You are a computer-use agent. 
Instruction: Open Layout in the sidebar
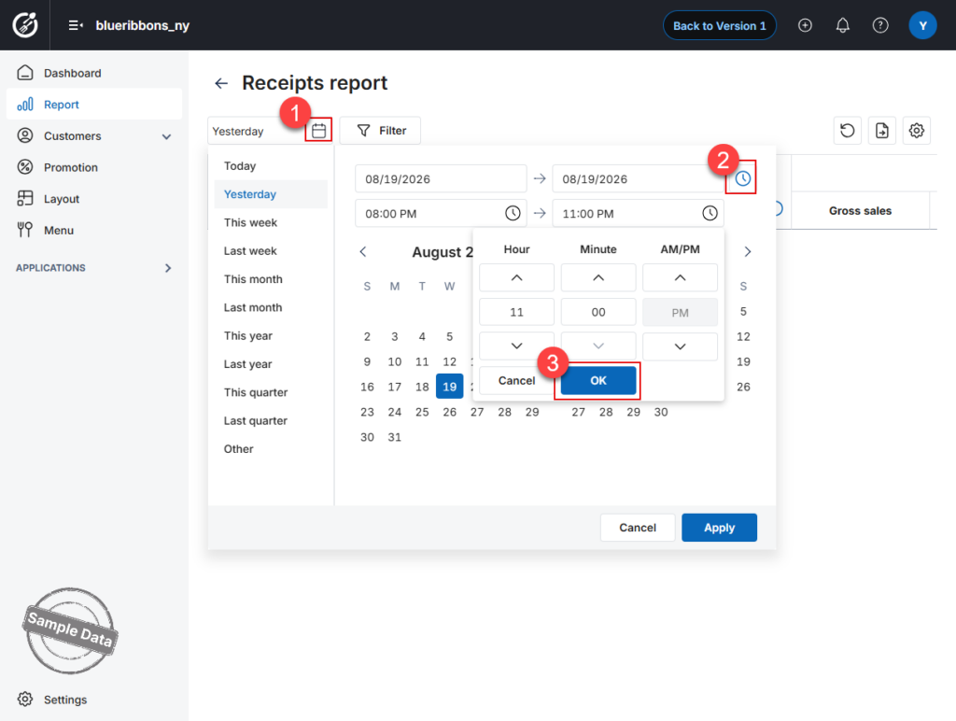pos(94,199)
